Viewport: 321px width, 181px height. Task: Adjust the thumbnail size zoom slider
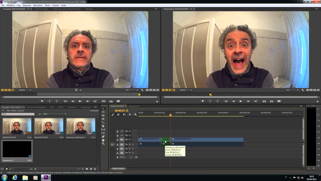click(x=21, y=169)
